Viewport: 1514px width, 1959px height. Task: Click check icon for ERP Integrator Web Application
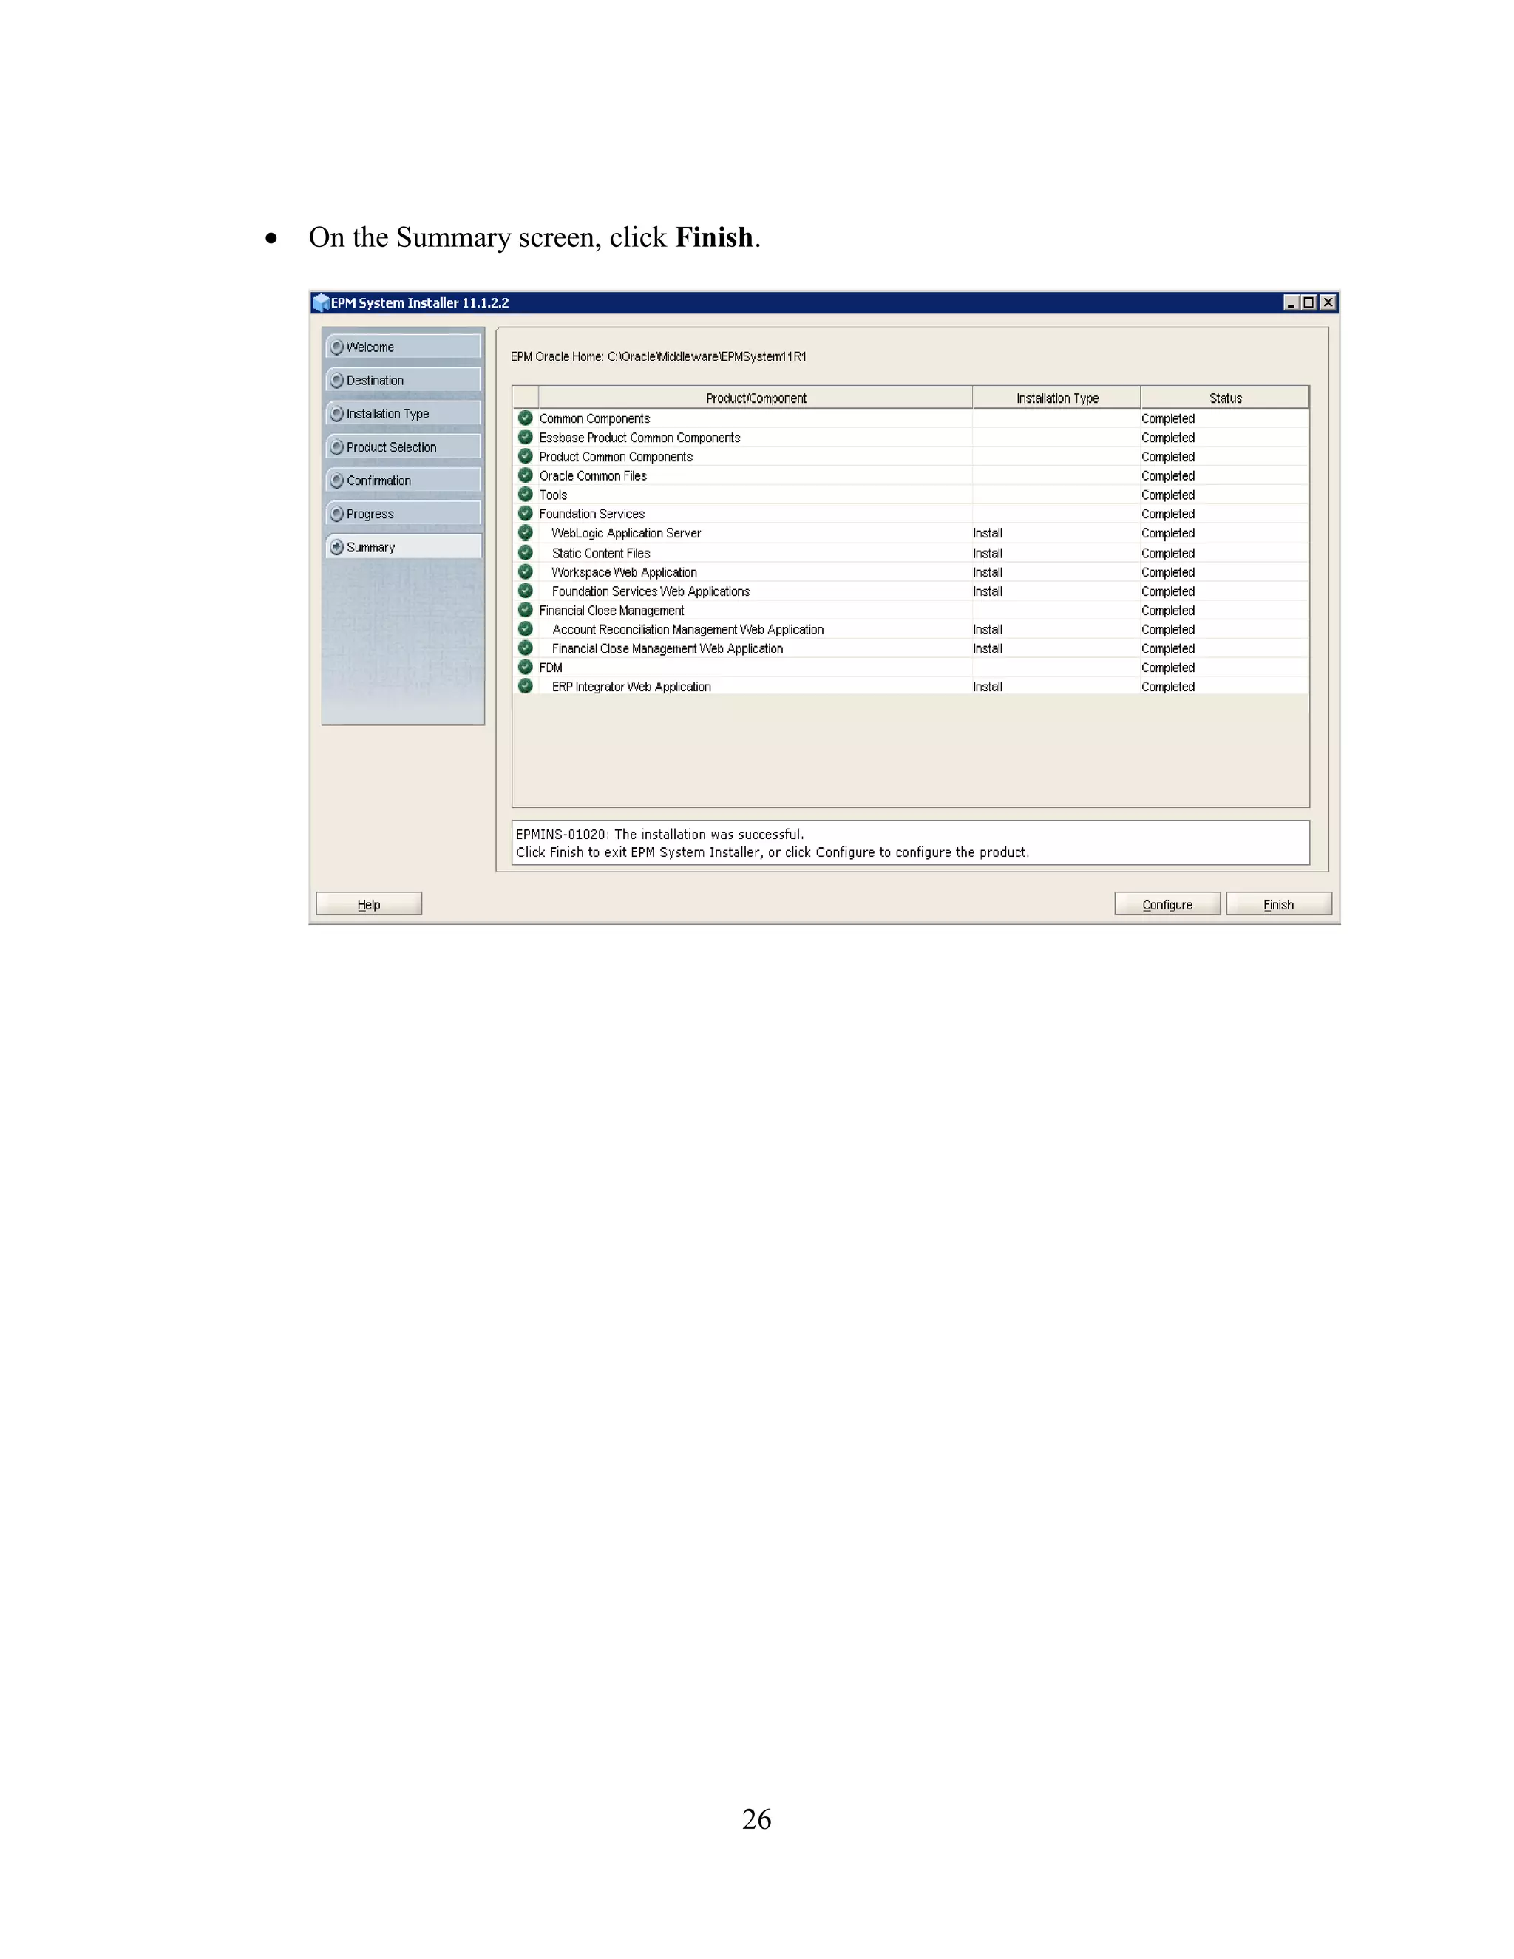click(x=526, y=686)
